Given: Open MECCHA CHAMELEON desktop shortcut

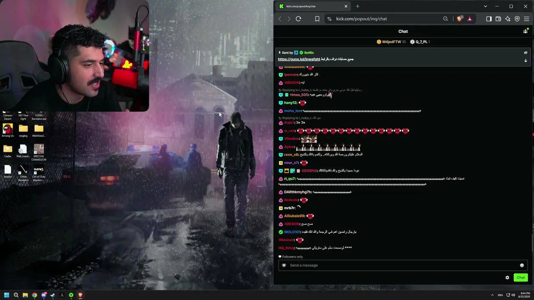Looking at the screenshot, I should pyautogui.click(x=39, y=152).
